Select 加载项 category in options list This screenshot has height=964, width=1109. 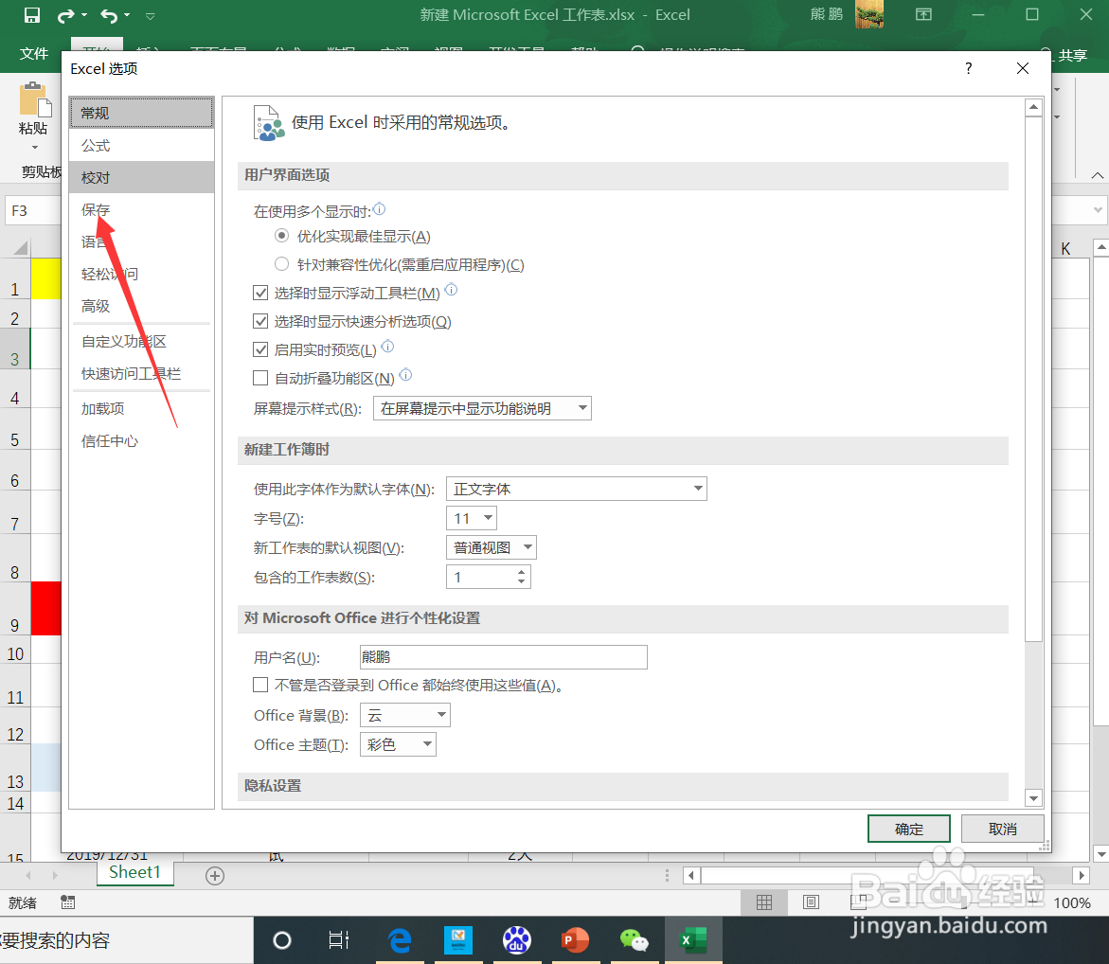point(141,408)
